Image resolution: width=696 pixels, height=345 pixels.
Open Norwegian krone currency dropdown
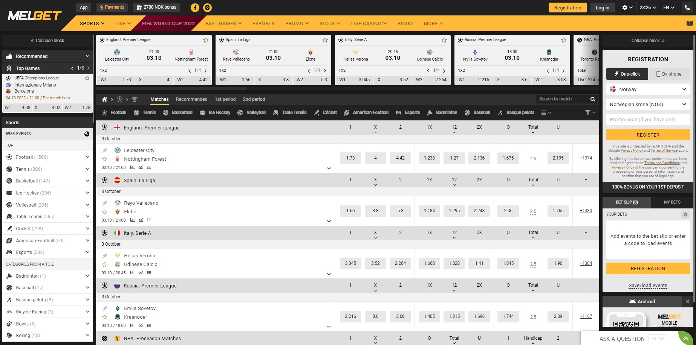(x=648, y=104)
